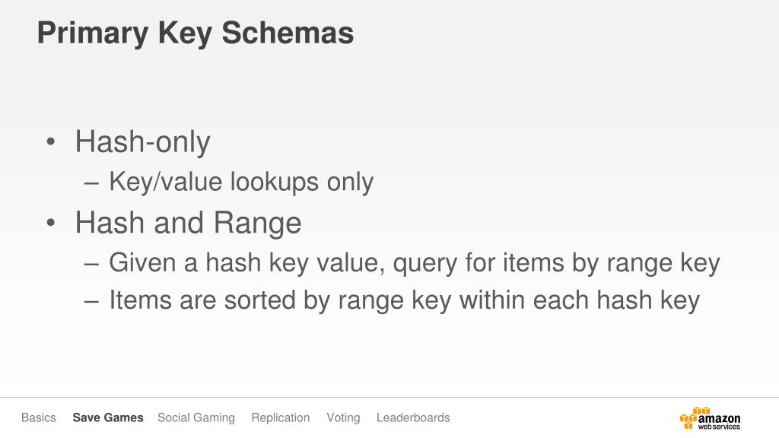This screenshot has width=779, height=438.
Task: Click the 'Primary Key Schemas' slide title
Action: [x=196, y=33]
